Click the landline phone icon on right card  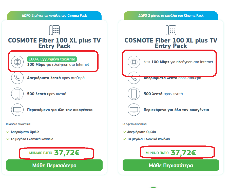[x=171, y=30]
